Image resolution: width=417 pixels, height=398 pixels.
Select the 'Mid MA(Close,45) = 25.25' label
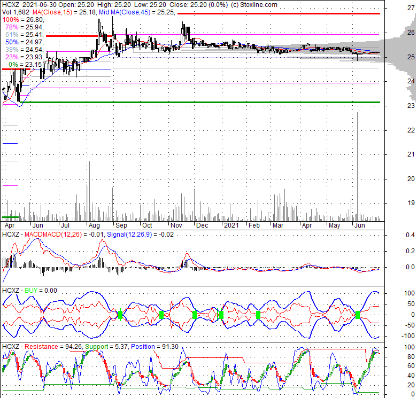coord(137,12)
